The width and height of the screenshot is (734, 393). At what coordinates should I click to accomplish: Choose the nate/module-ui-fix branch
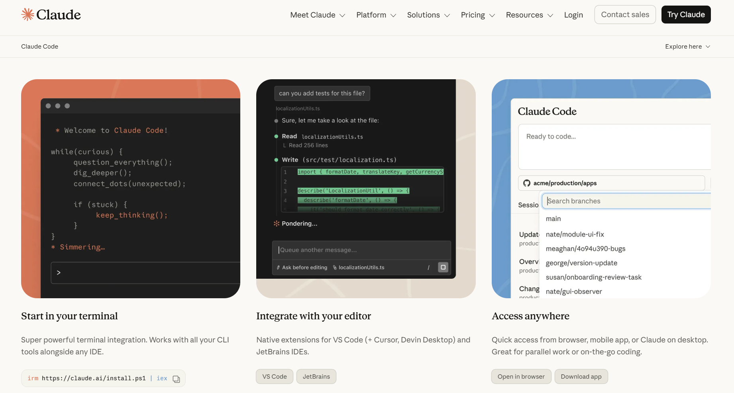(575, 235)
